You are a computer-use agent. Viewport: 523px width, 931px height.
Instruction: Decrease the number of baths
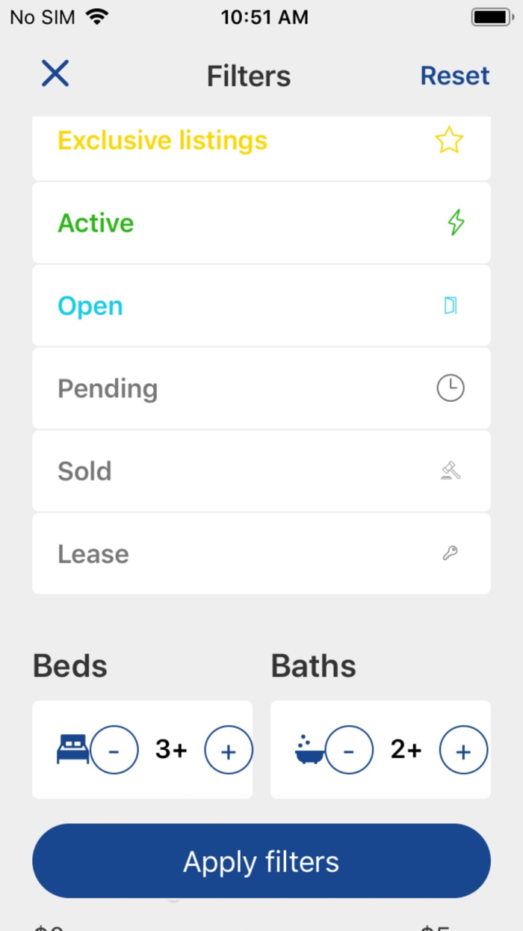click(349, 750)
